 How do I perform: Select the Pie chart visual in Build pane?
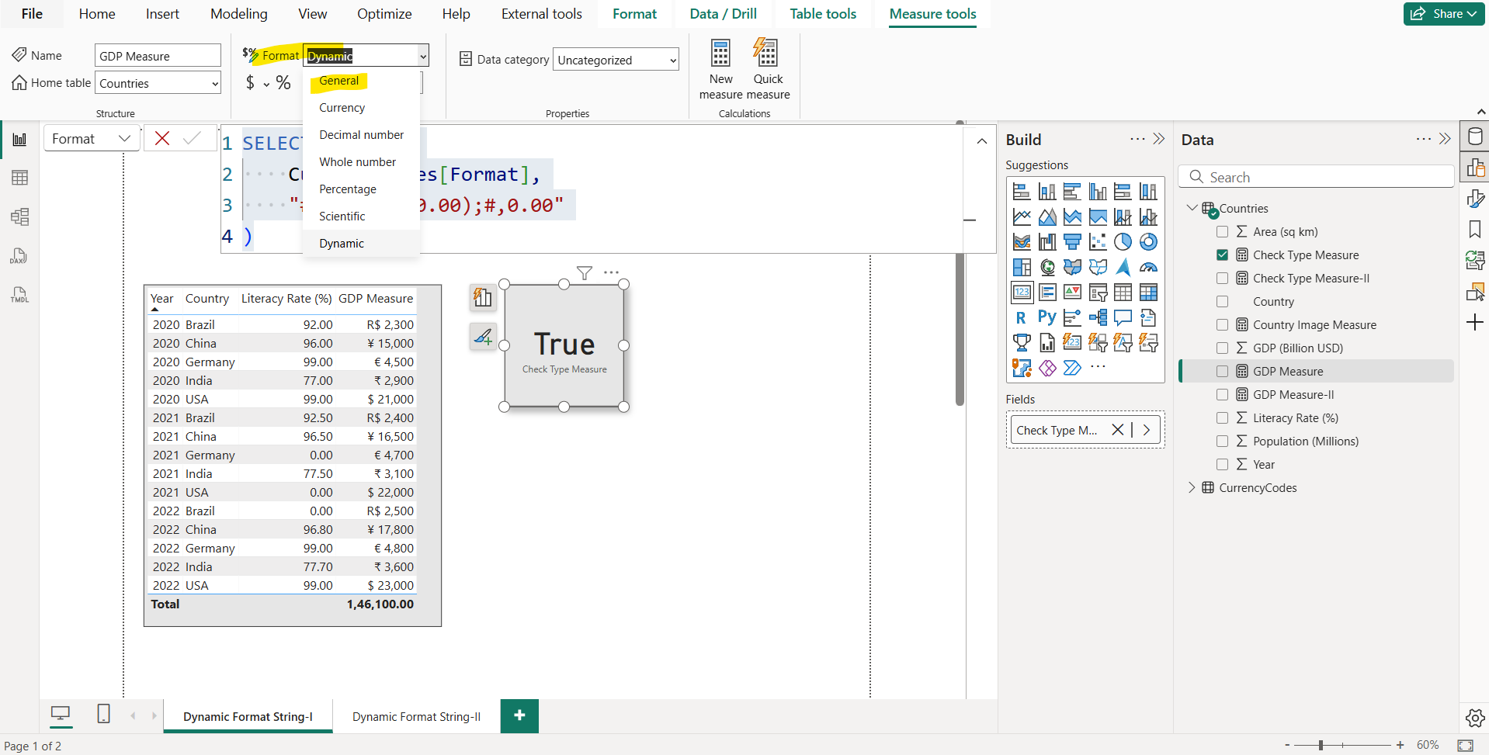click(x=1123, y=241)
